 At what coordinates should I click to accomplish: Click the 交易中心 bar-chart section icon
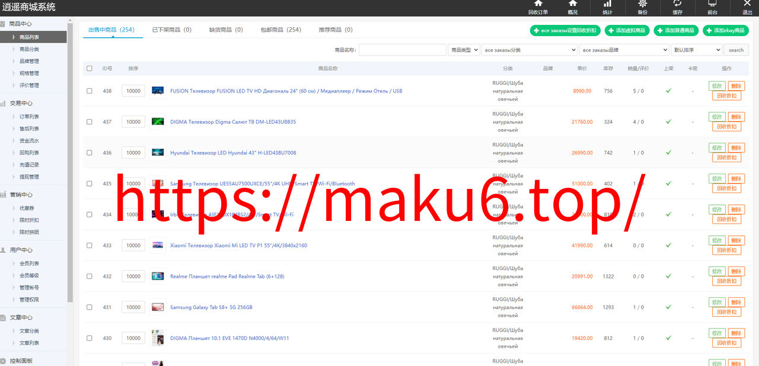3,103
